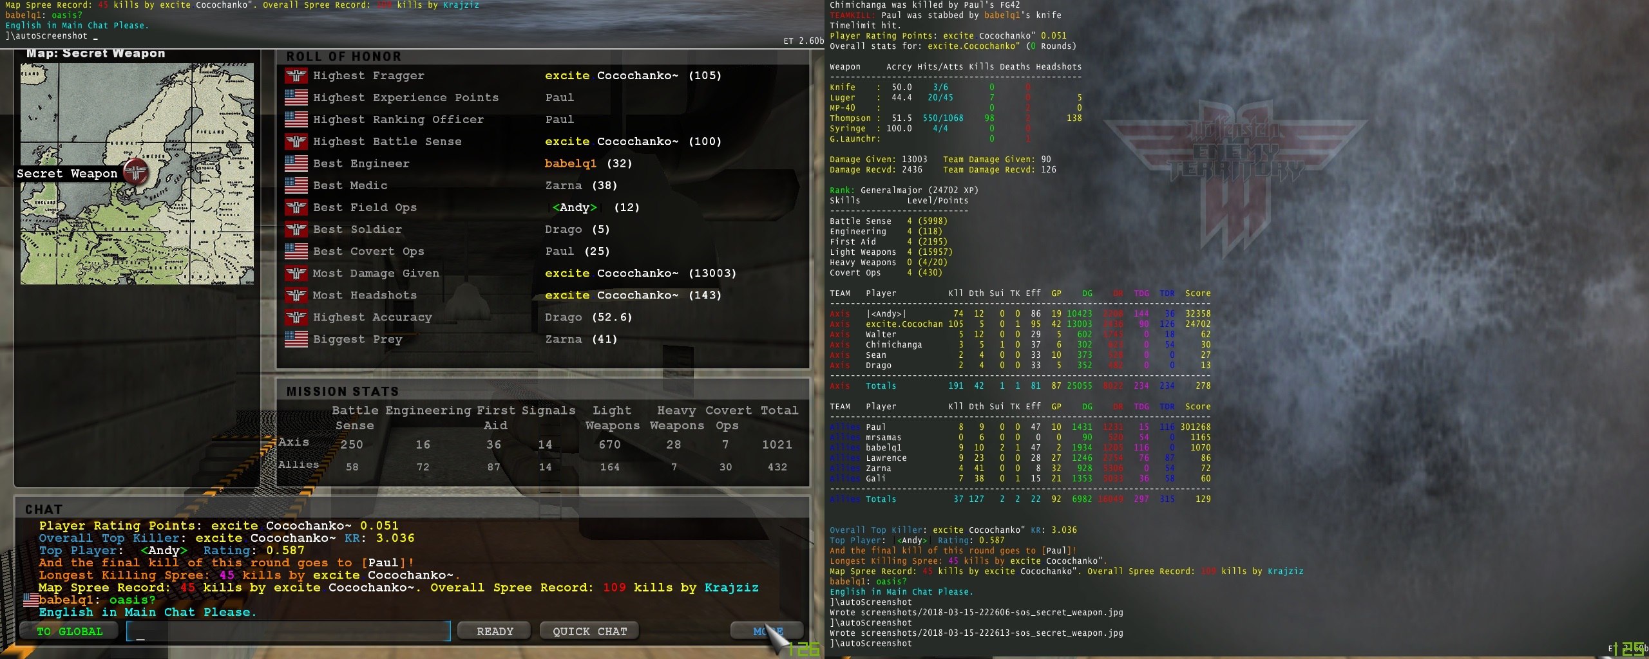
Task: Click the MISSION STATS panel header
Action: pos(342,391)
